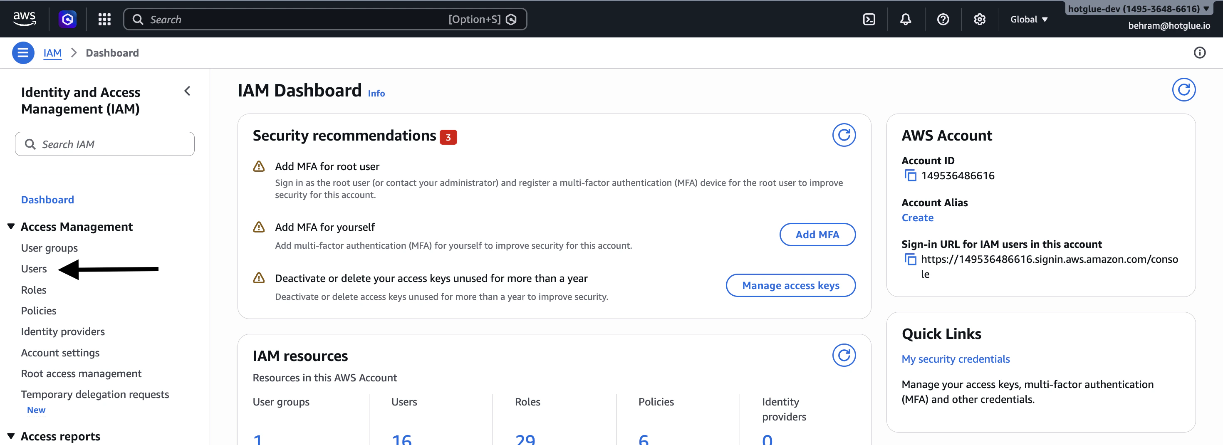1223x445 pixels.
Task: Click the Users column label in IAM resources
Action: point(404,401)
